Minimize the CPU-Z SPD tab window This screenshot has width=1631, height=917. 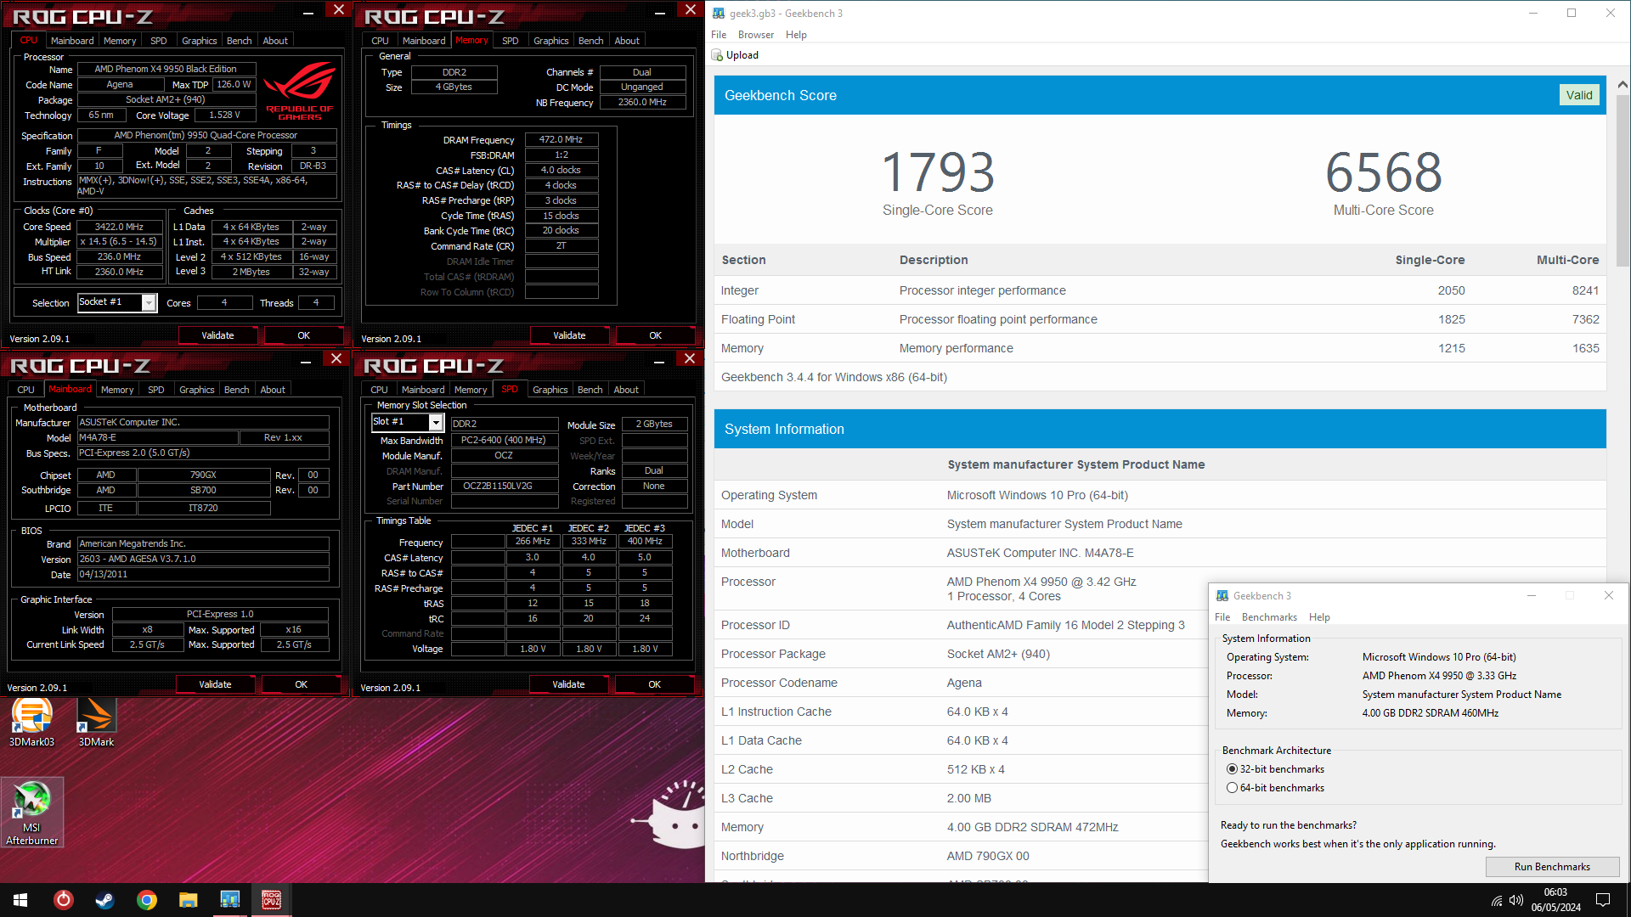659,361
